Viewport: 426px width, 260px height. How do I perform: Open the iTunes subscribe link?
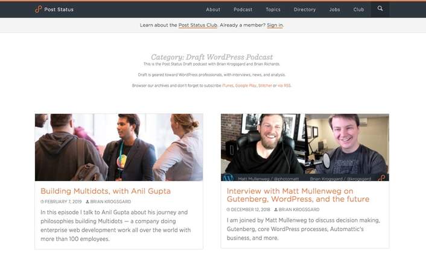227,85
